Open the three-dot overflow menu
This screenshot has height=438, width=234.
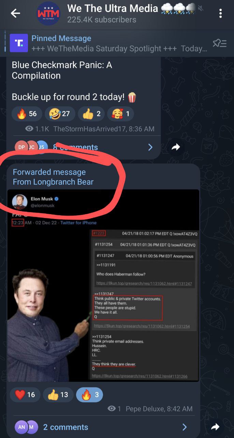click(x=221, y=14)
